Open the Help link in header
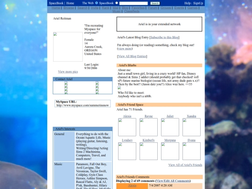Image resolution: width=252 pixels, height=189 pixels. click(x=188, y=3)
